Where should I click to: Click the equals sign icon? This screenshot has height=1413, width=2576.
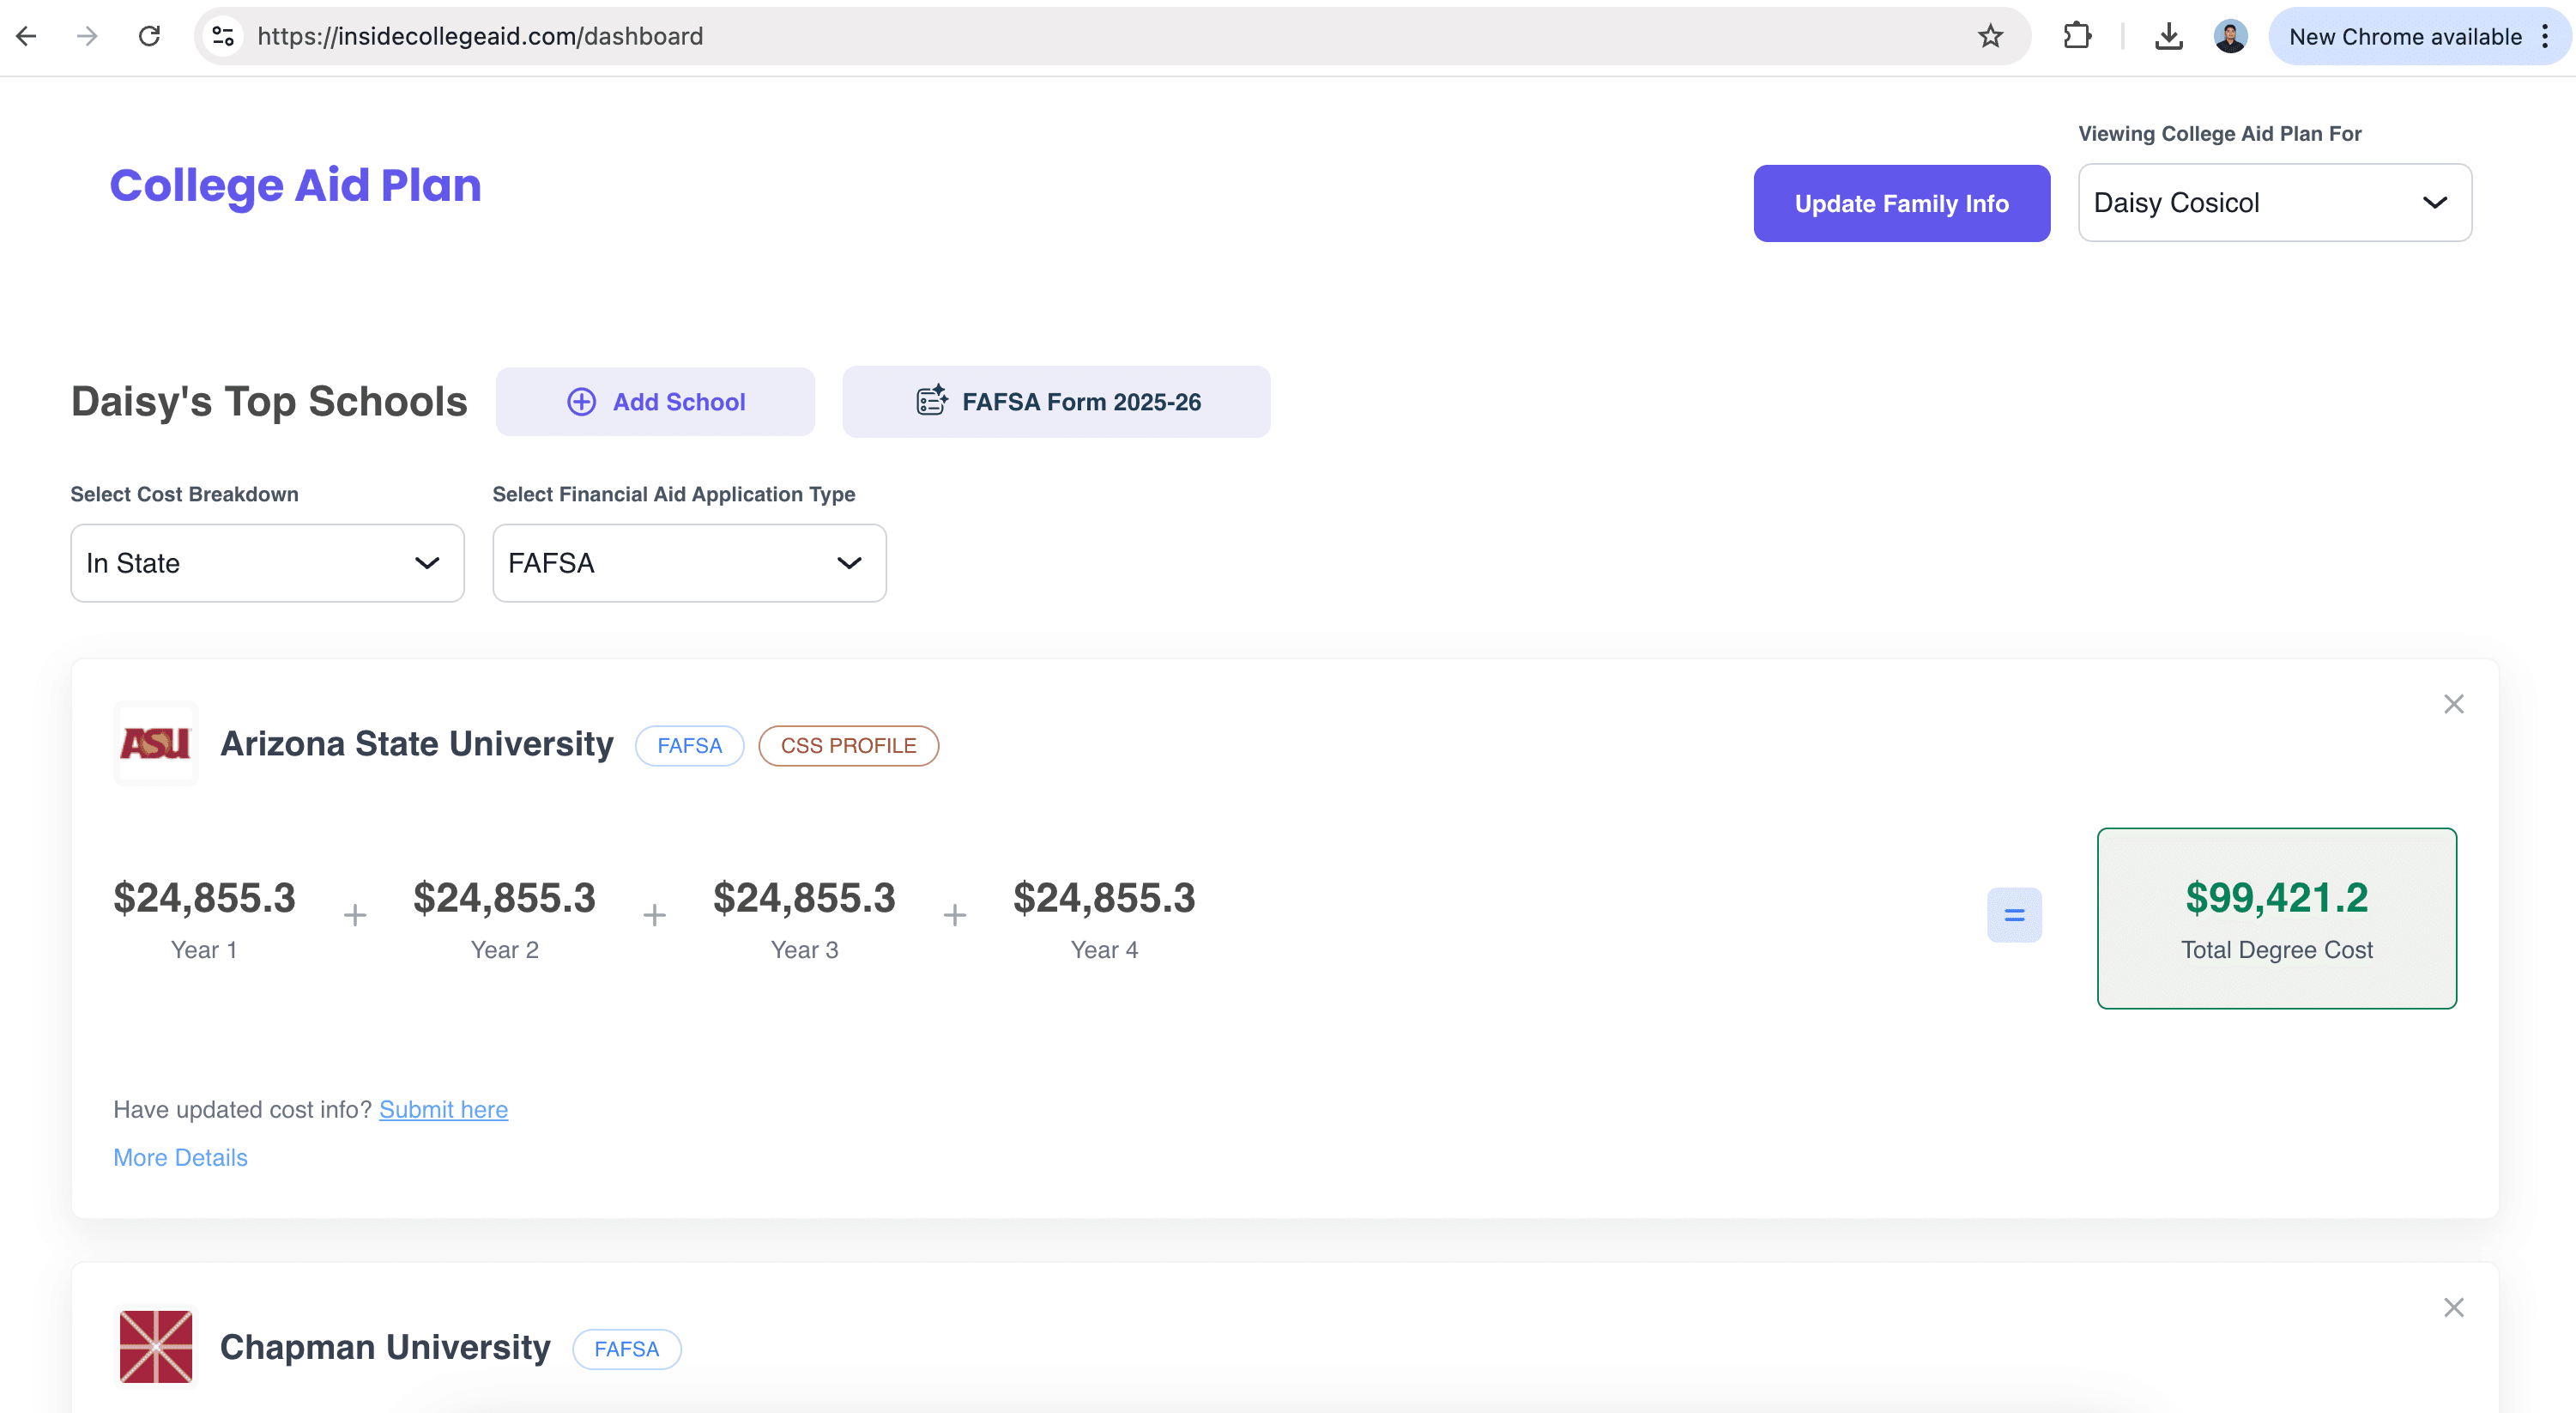pos(2014,914)
